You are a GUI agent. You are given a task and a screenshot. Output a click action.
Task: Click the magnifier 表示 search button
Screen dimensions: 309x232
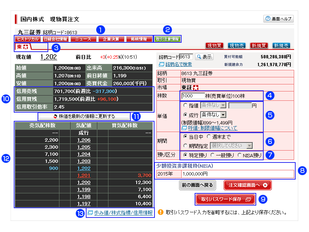(x=204, y=57)
